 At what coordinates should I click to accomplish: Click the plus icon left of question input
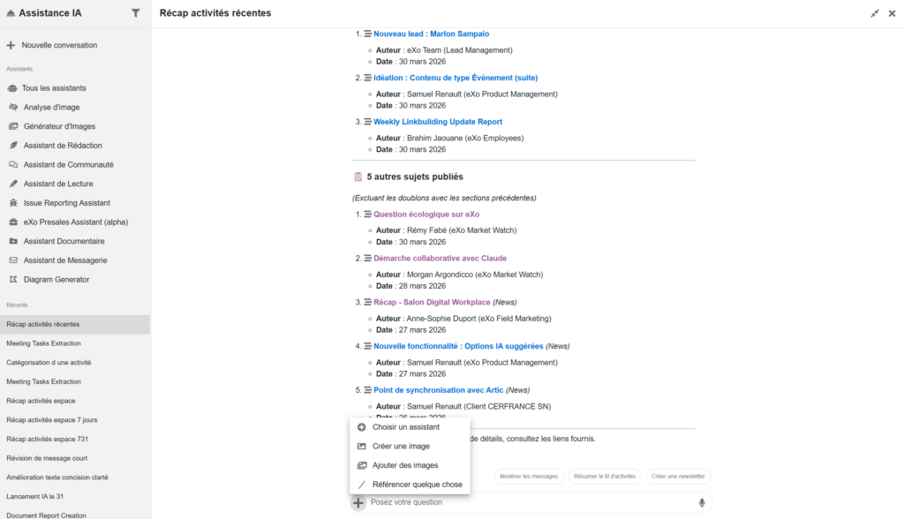[x=358, y=503]
